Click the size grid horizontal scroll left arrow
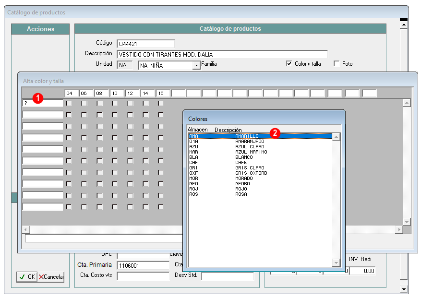The image size is (421, 298). [x=26, y=229]
